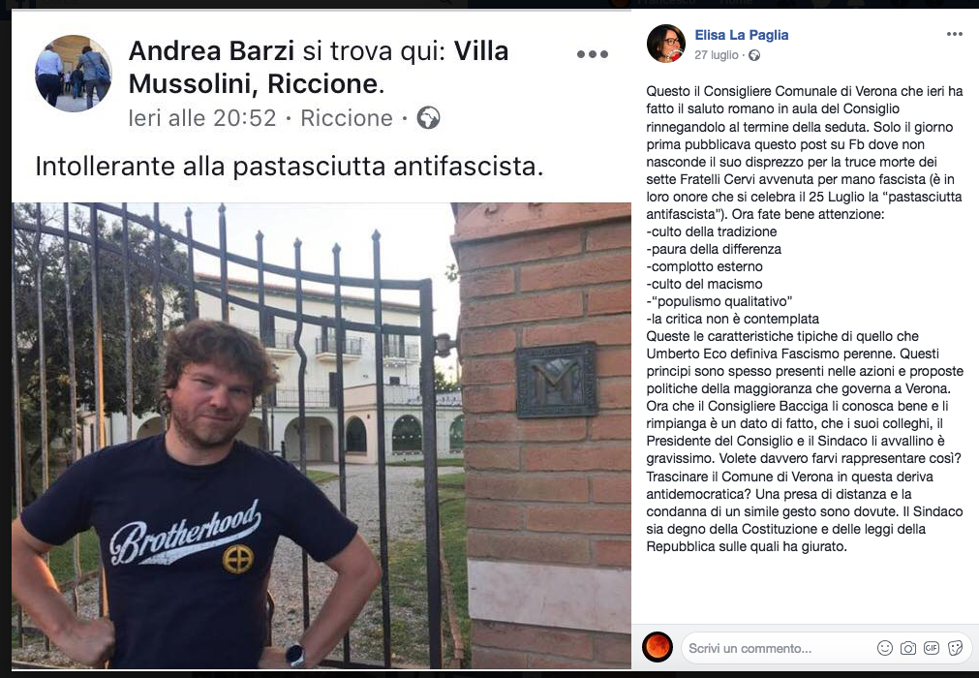Attach a photo using the camera icon
979x678 pixels.
coord(907,648)
